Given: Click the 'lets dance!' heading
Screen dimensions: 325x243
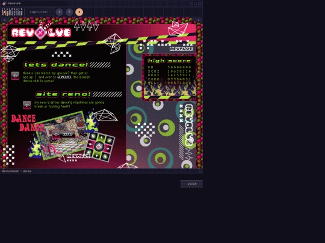Looking at the screenshot, I should (56, 65).
